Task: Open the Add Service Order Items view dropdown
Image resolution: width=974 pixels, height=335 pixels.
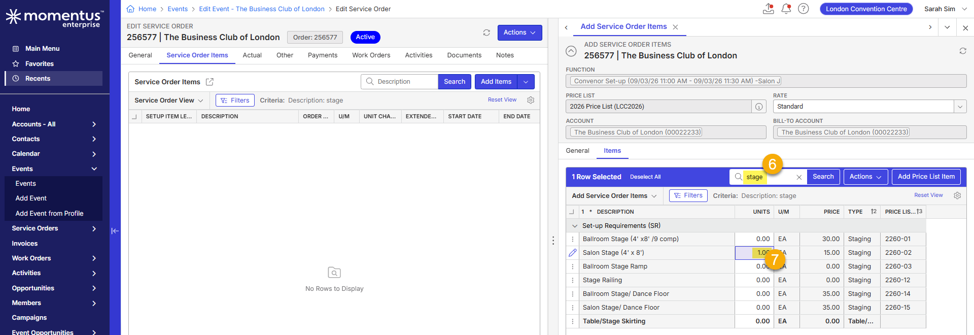Action: [x=614, y=196]
